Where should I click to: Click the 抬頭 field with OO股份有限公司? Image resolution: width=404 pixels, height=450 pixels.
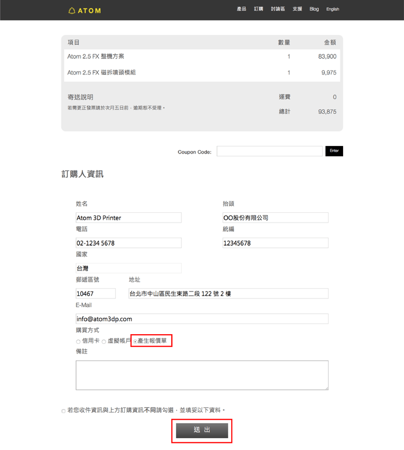[275, 218]
